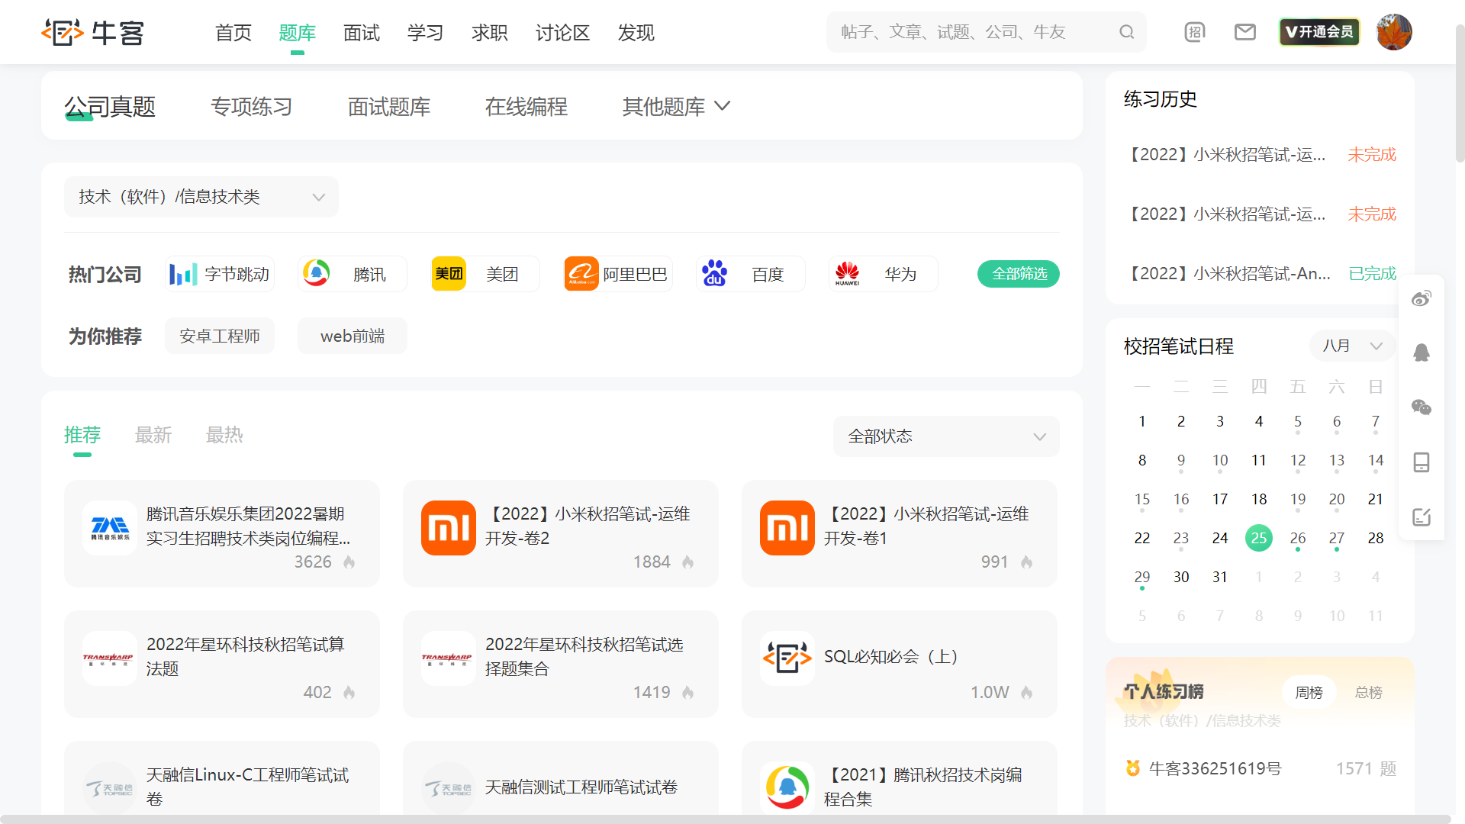Click the QQ share icon in the sidebar
This screenshot has width=1465, height=824.
[1421, 352]
